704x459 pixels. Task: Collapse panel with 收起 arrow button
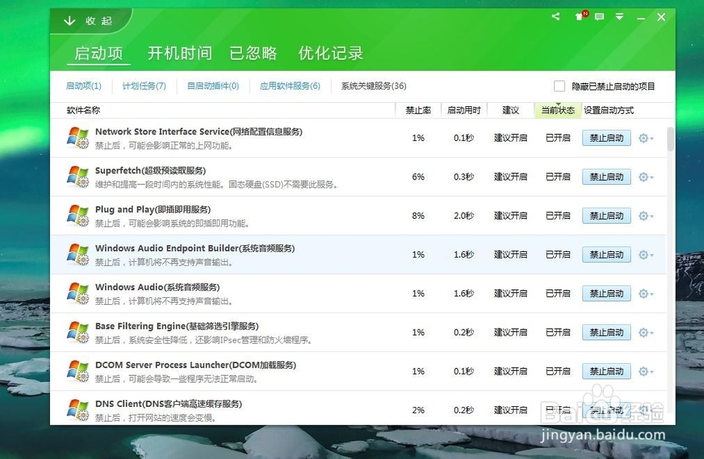pyautogui.click(x=89, y=20)
